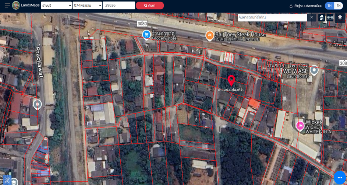Click the grid measurement icon
The height and width of the screenshot is (185, 347).
coord(330,17)
